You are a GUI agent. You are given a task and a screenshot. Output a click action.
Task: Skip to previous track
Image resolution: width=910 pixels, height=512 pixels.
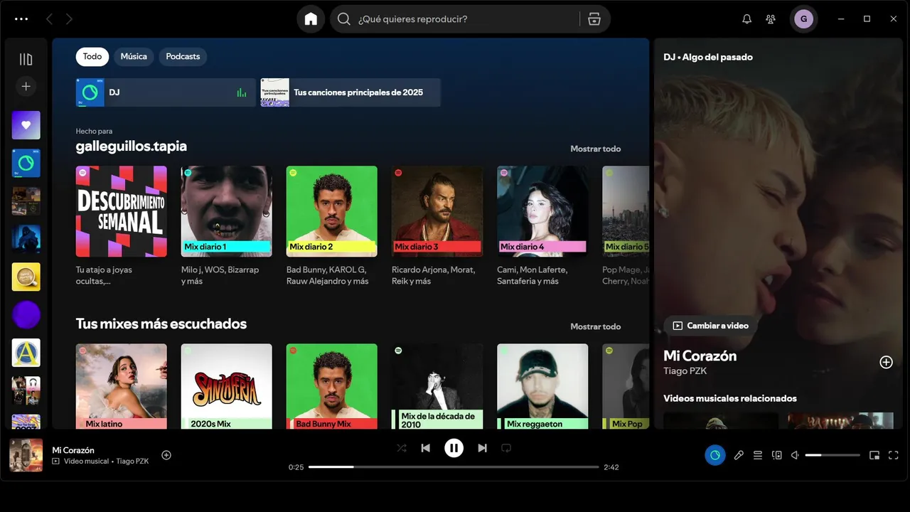[425, 448]
